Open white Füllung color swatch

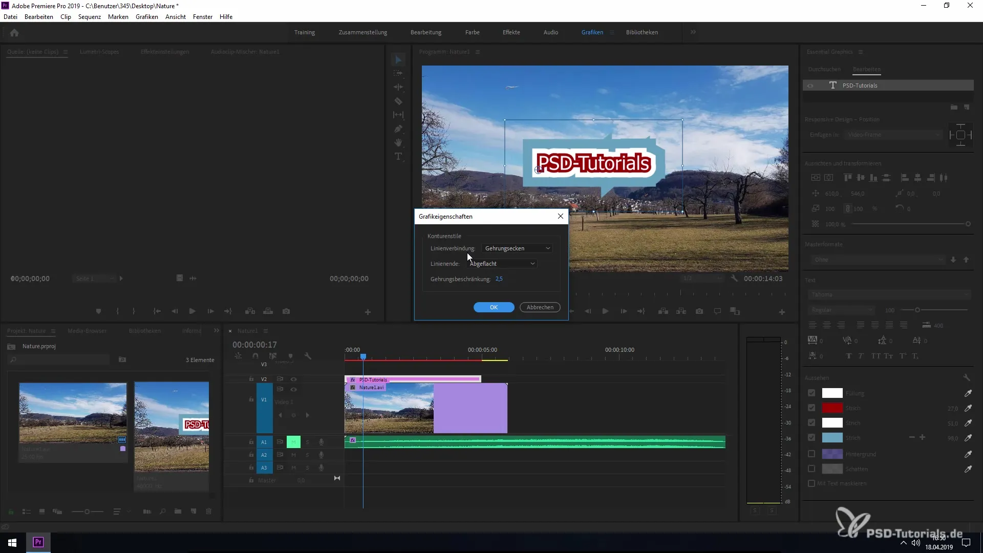832,393
